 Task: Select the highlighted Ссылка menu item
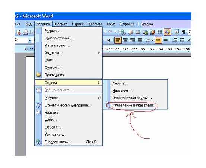tap(69, 83)
